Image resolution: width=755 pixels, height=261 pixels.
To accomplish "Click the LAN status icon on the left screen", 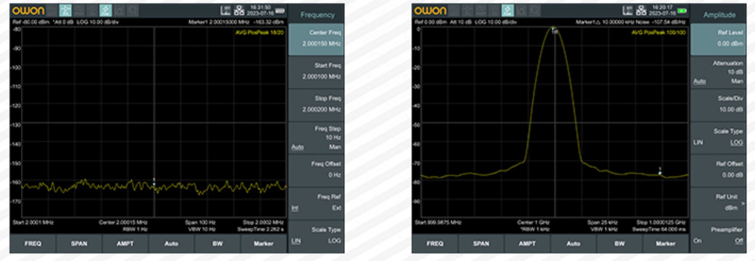I will [225, 10].
